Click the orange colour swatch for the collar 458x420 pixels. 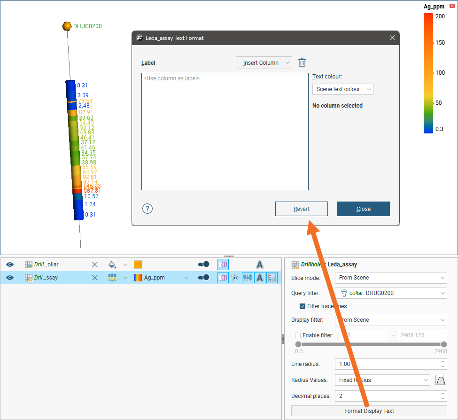tap(138, 264)
